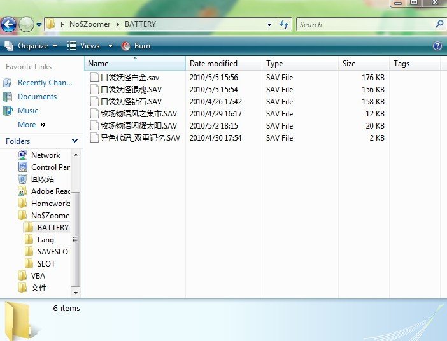Click More to show additional favorite links
This screenshot has height=341, width=447.
click(x=27, y=125)
